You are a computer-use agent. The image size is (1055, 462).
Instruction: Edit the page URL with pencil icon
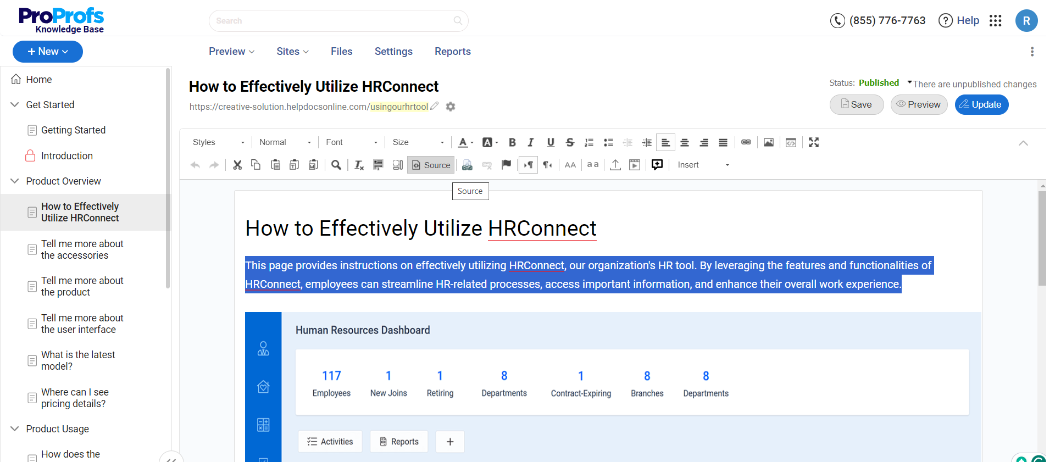point(435,106)
